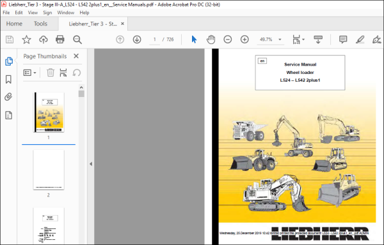Image resolution: width=384 pixels, height=245 pixels.
Task: Upload file using the cloud icon
Action: (44, 40)
